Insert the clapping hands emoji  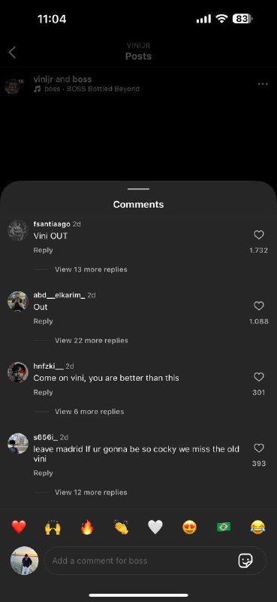click(x=122, y=528)
